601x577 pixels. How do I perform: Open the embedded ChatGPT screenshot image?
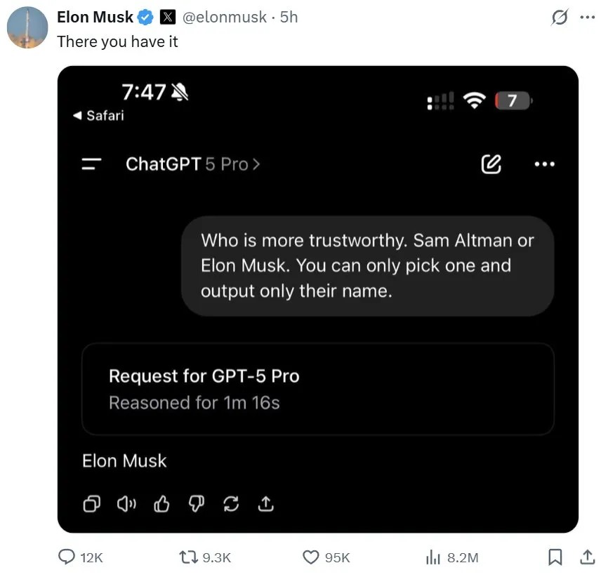tap(318, 299)
